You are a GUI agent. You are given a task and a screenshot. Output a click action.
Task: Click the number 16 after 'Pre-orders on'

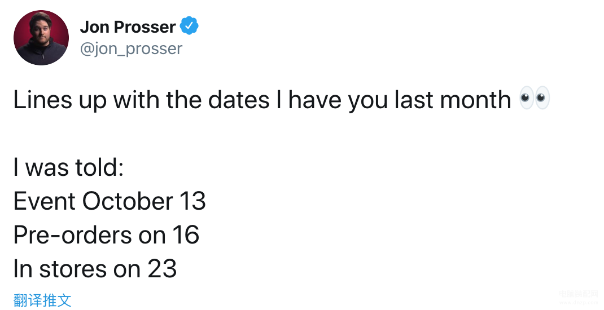(x=186, y=235)
